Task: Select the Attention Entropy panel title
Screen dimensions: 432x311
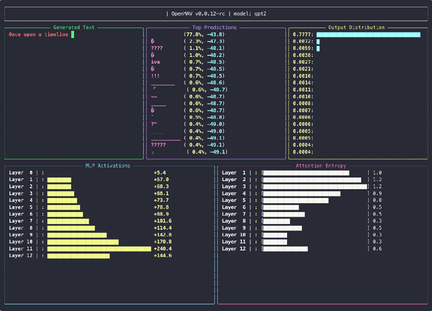Action: click(x=321, y=166)
